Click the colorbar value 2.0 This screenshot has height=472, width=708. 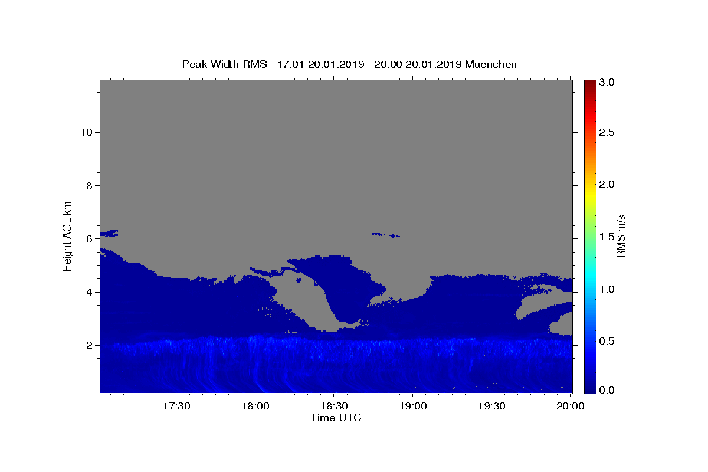coord(607,184)
